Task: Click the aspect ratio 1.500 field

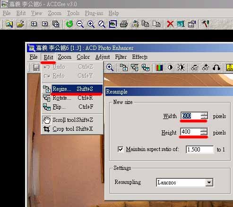Action: (200, 150)
